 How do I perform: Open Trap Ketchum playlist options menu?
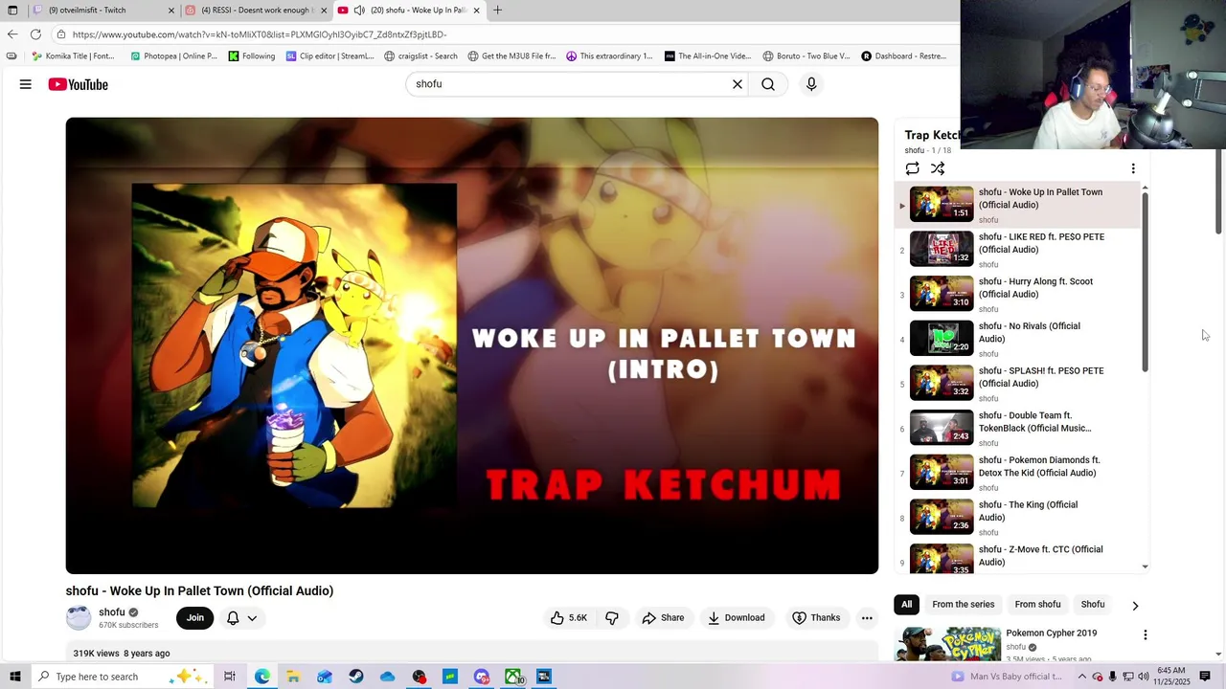(1133, 168)
